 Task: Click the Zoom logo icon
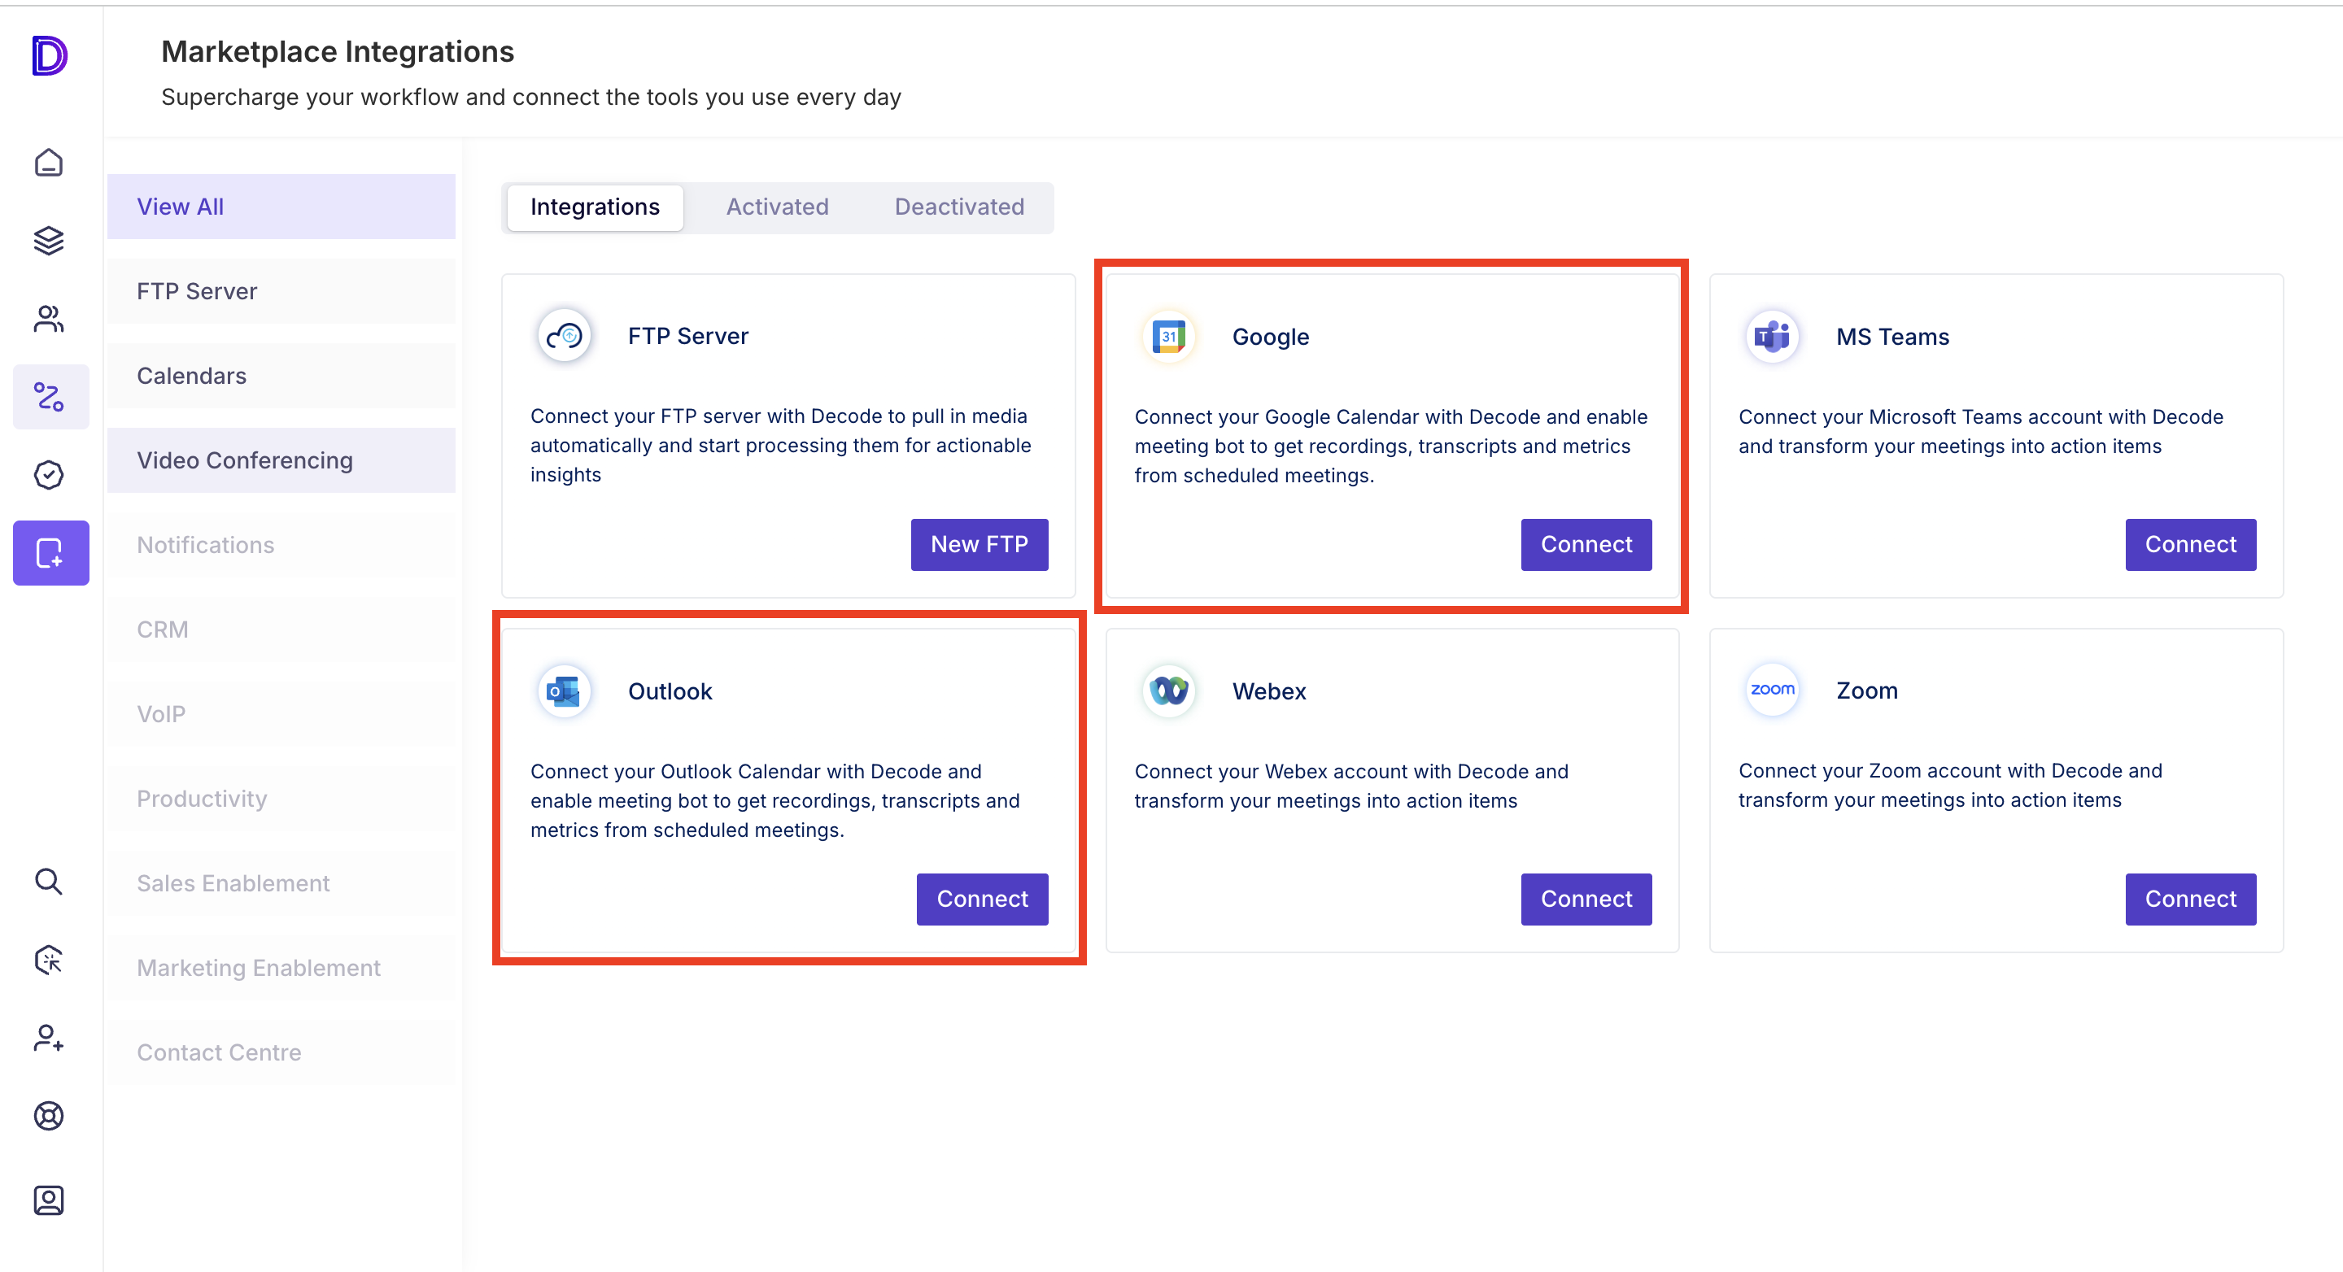pyautogui.click(x=1773, y=690)
